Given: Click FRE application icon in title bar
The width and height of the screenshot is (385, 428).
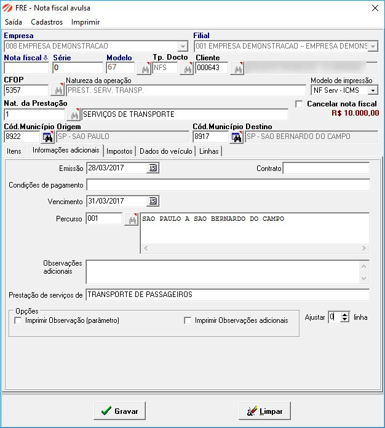Looking at the screenshot, I should 7,8.
